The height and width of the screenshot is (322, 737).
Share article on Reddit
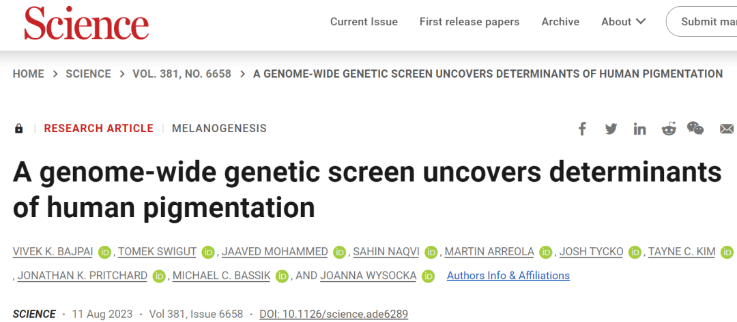click(669, 129)
